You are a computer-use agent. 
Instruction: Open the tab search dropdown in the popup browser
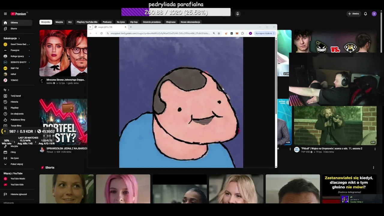pos(90,27)
